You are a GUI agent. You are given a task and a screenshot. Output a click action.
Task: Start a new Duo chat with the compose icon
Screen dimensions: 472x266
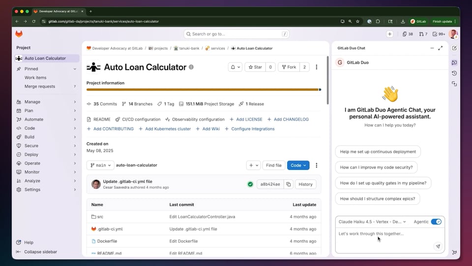click(454, 48)
